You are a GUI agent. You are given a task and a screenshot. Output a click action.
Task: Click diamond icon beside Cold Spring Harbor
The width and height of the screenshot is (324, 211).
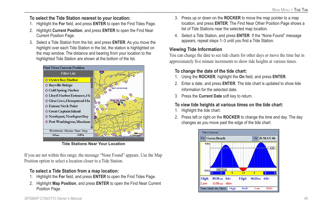coord(47,90)
